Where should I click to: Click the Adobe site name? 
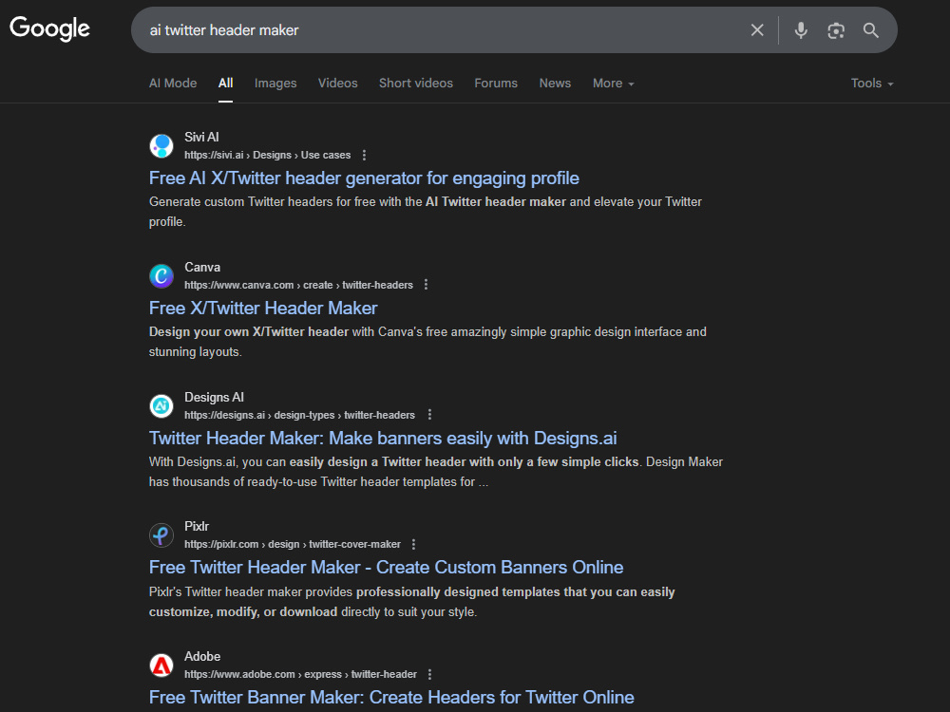(202, 656)
